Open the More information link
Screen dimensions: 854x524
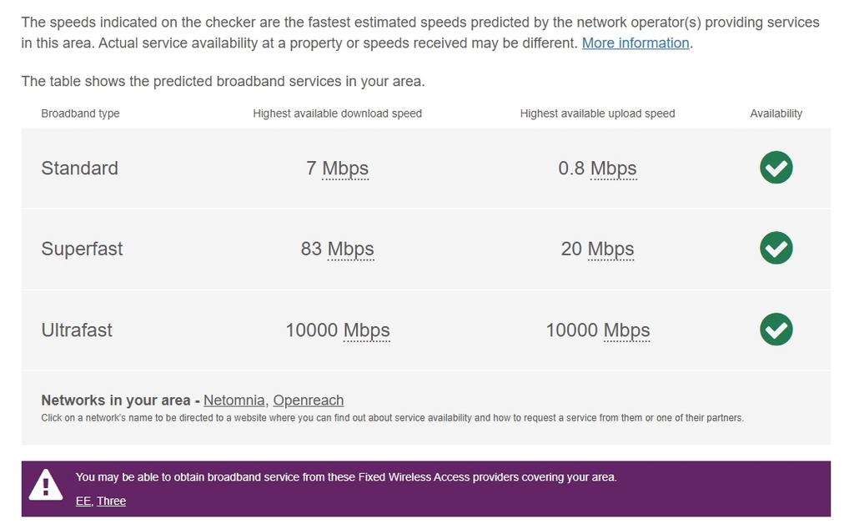point(635,43)
